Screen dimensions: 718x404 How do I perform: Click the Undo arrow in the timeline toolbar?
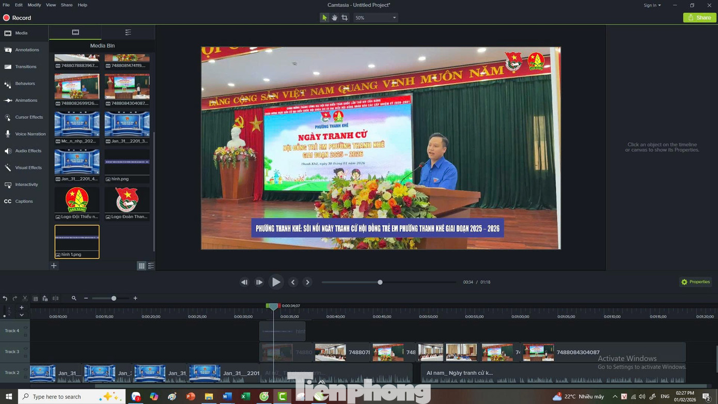tap(5, 298)
